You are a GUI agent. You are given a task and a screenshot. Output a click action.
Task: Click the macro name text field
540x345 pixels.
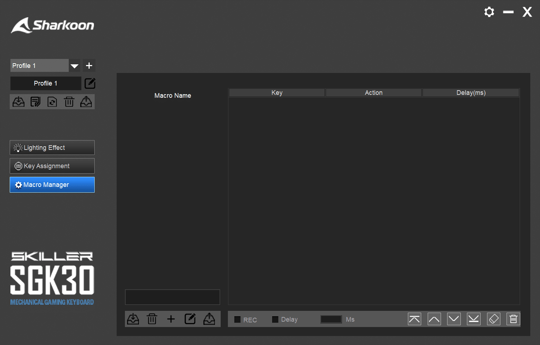pos(172,297)
